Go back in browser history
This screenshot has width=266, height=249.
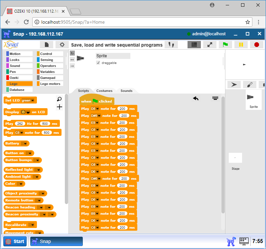tap(8, 22)
